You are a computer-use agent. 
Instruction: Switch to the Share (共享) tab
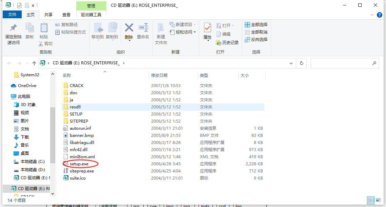coord(48,15)
